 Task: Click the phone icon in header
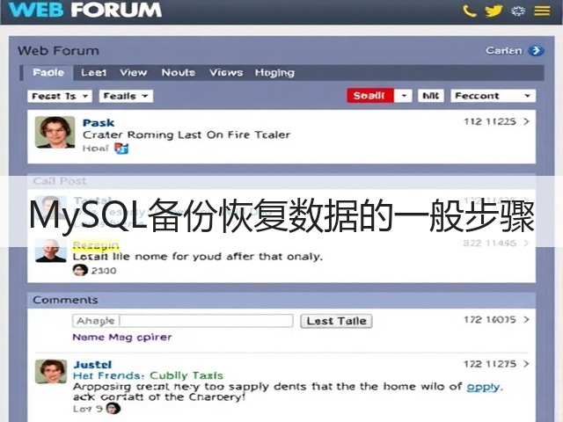pos(469,11)
